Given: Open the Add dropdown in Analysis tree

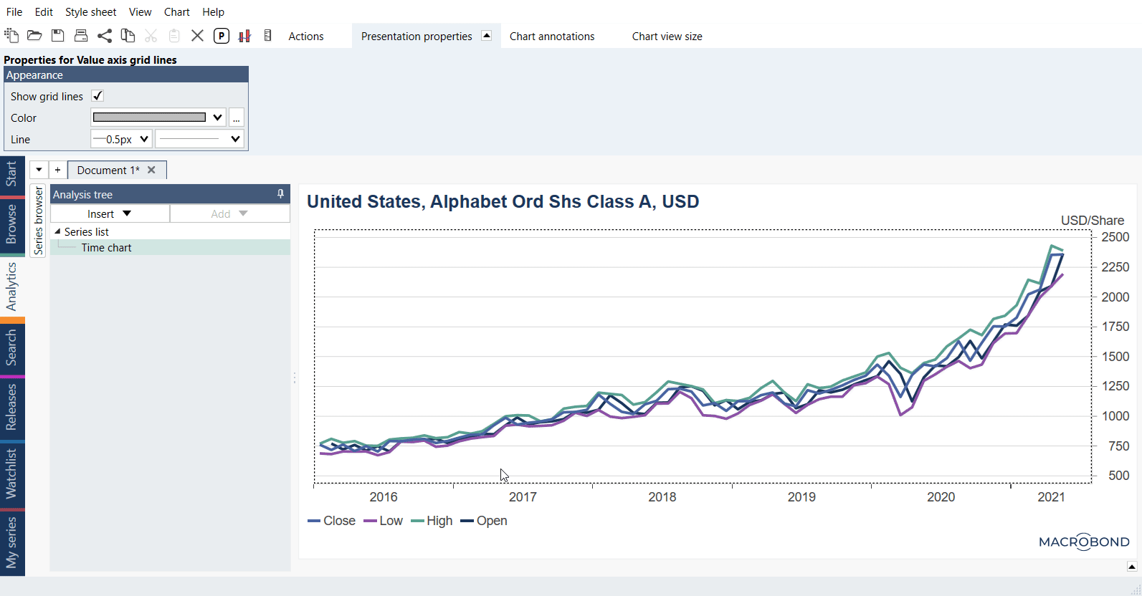Looking at the screenshot, I should 230,213.
